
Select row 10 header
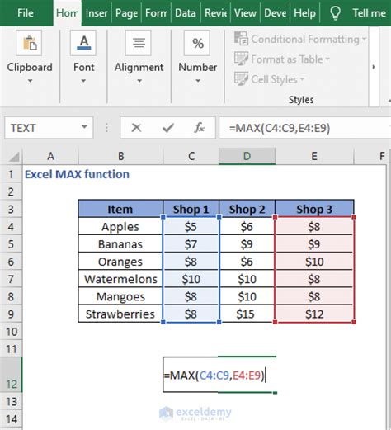click(11, 332)
